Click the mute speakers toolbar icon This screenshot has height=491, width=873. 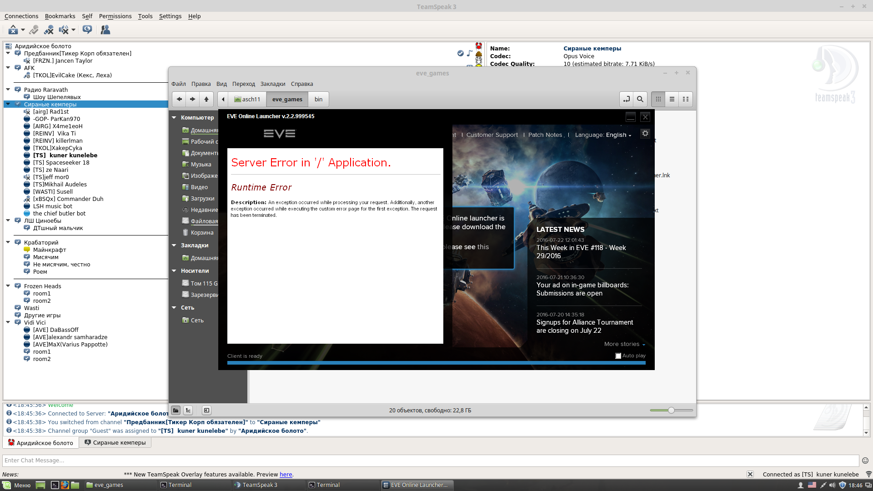[64, 30]
